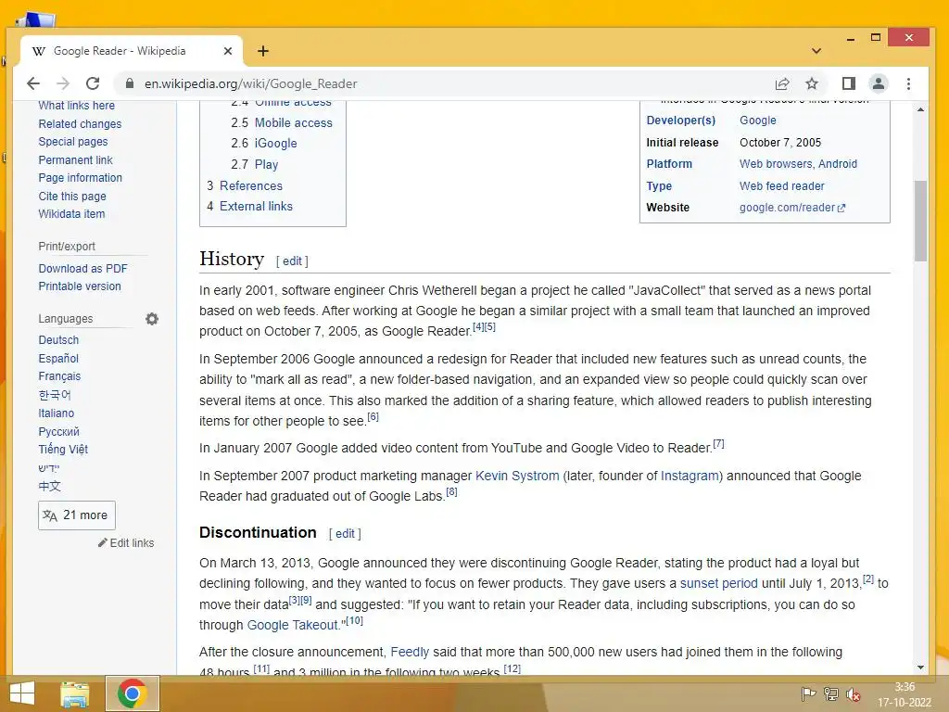
Task: Switch to Italiano language
Action: point(57,413)
